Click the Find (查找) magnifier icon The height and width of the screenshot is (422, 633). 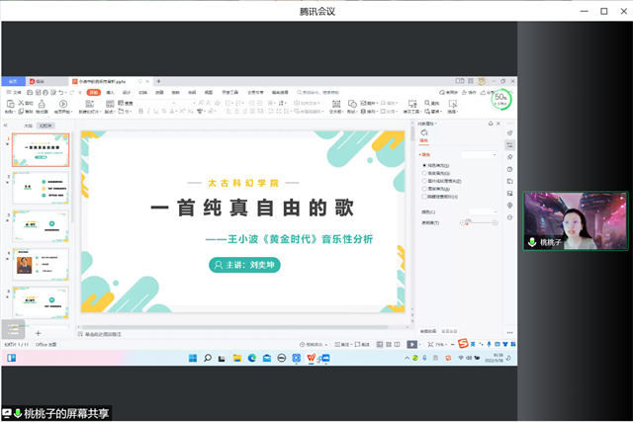[x=427, y=104]
